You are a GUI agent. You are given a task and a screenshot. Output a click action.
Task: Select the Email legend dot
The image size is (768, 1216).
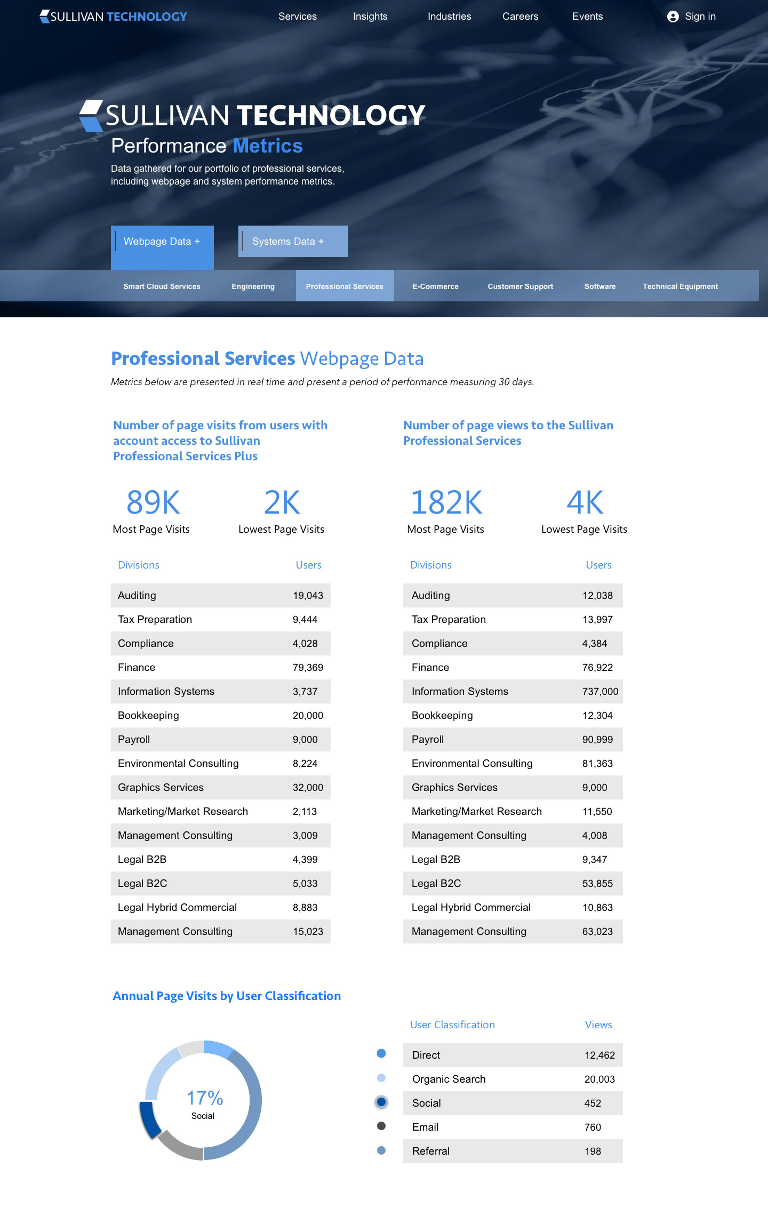coord(381,1126)
